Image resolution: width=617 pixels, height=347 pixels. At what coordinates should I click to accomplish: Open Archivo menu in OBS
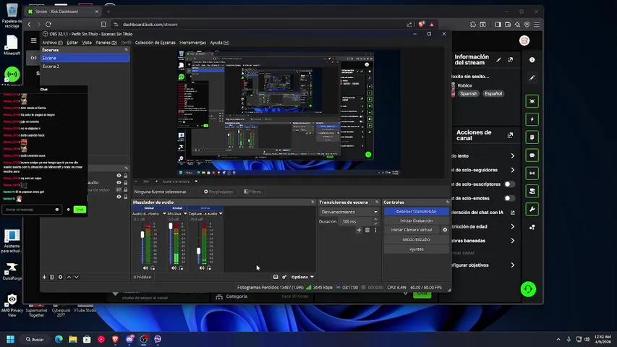pos(52,43)
